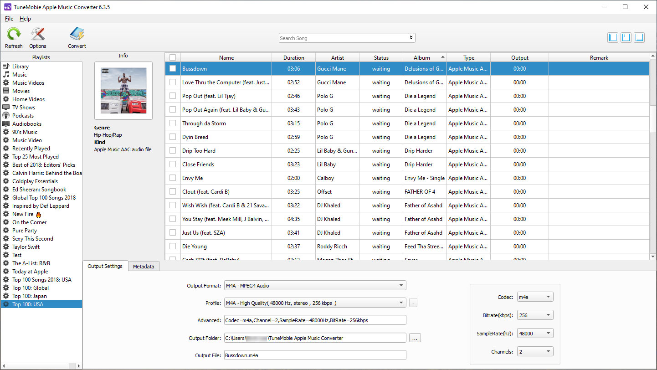Expand the Search Song dropdown arrow
This screenshot has width=657, height=370.
pos(411,38)
